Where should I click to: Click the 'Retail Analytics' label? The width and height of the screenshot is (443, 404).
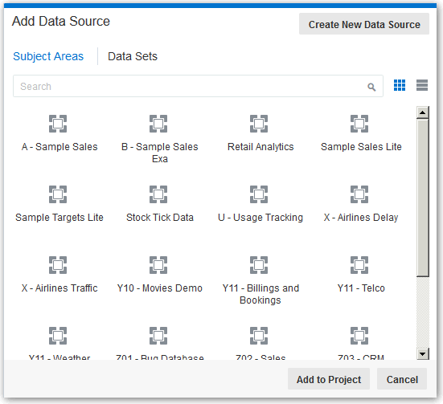point(260,147)
